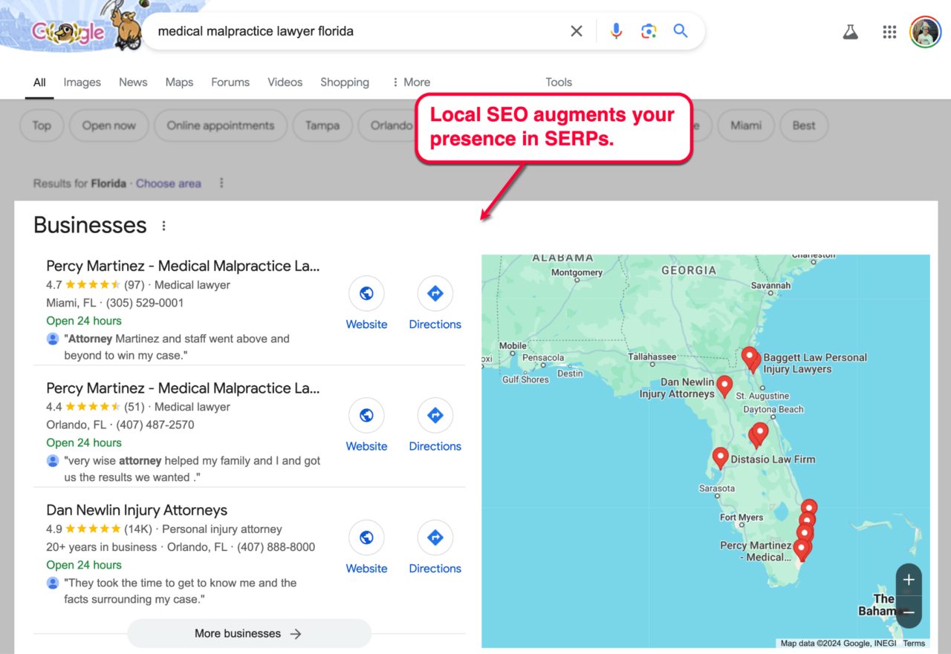This screenshot has width=951, height=654.
Task: Open options menu next to Choose area
Action: 221,183
